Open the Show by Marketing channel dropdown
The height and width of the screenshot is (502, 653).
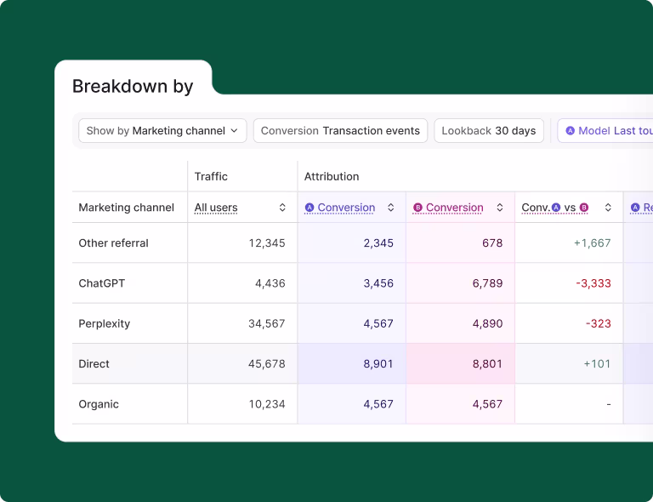tap(162, 131)
